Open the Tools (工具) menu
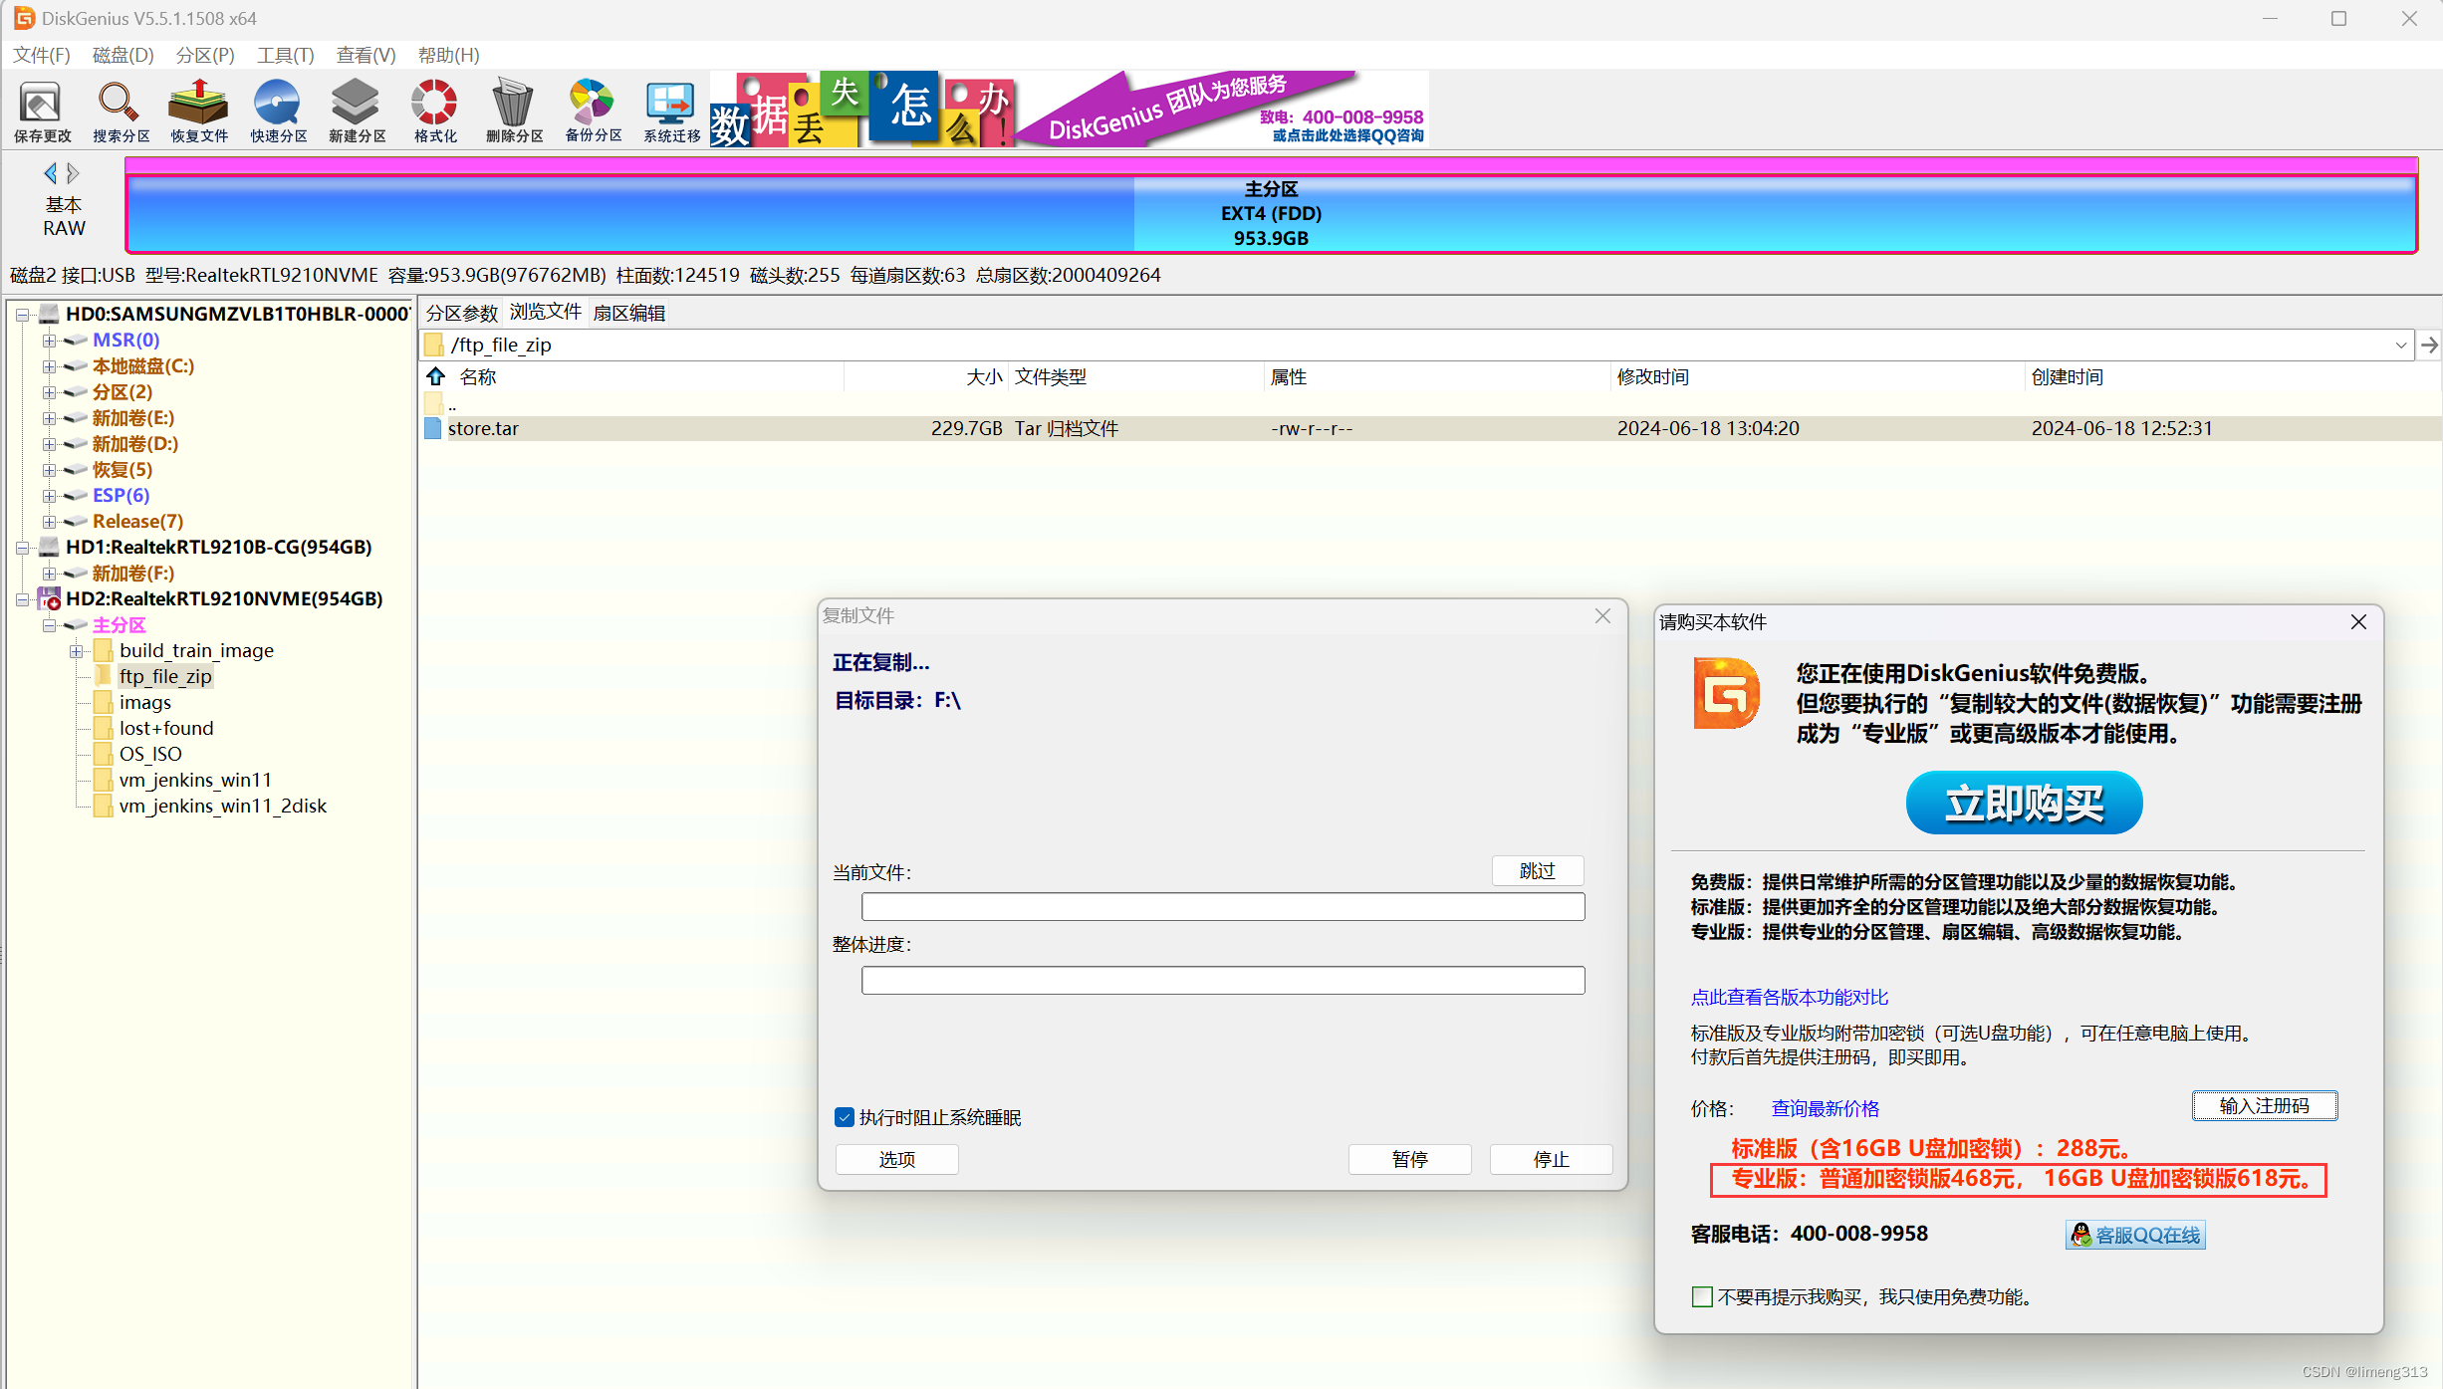This screenshot has width=2443, height=1389. [285, 55]
